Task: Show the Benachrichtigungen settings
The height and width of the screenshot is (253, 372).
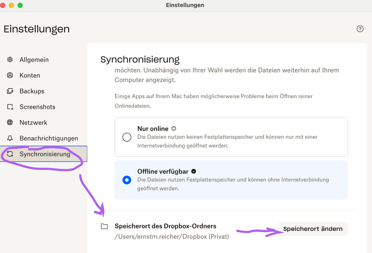Action: click(49, 139)
